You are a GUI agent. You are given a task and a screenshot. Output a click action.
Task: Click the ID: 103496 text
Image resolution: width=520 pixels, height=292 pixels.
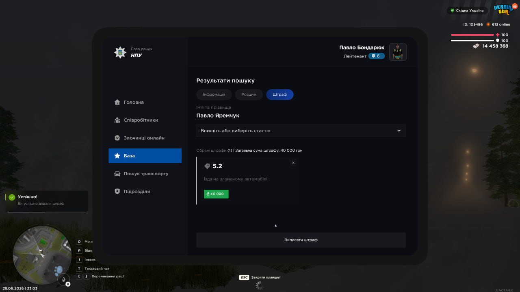tap(473, 24)
